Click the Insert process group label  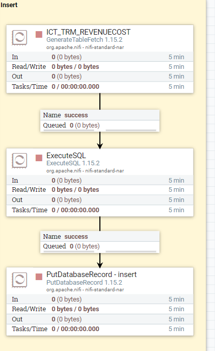(x=9, y=5)
